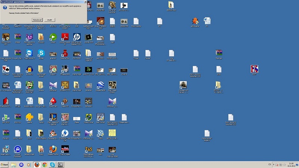The width and height of the screenshot is (299, 168).
Task: Select the HP Add a Device icon
Action: [77, 37]
